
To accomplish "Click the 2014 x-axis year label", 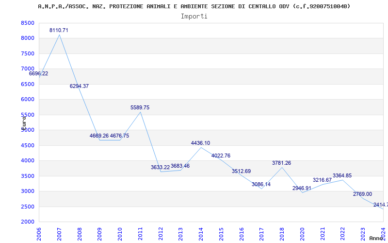I will coord(201,234).
